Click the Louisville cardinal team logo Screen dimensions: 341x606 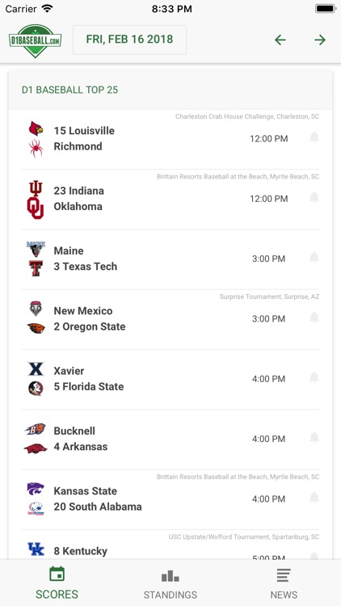[36, 128]
